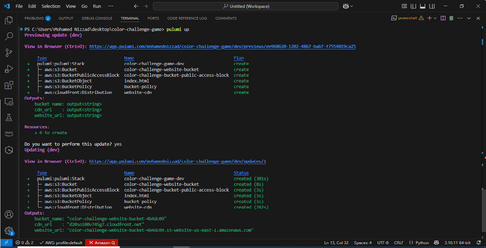Screen dimensions: 486x248
Task: Toggle the bottom panel visibility
Action: click(x=423, y=6)
